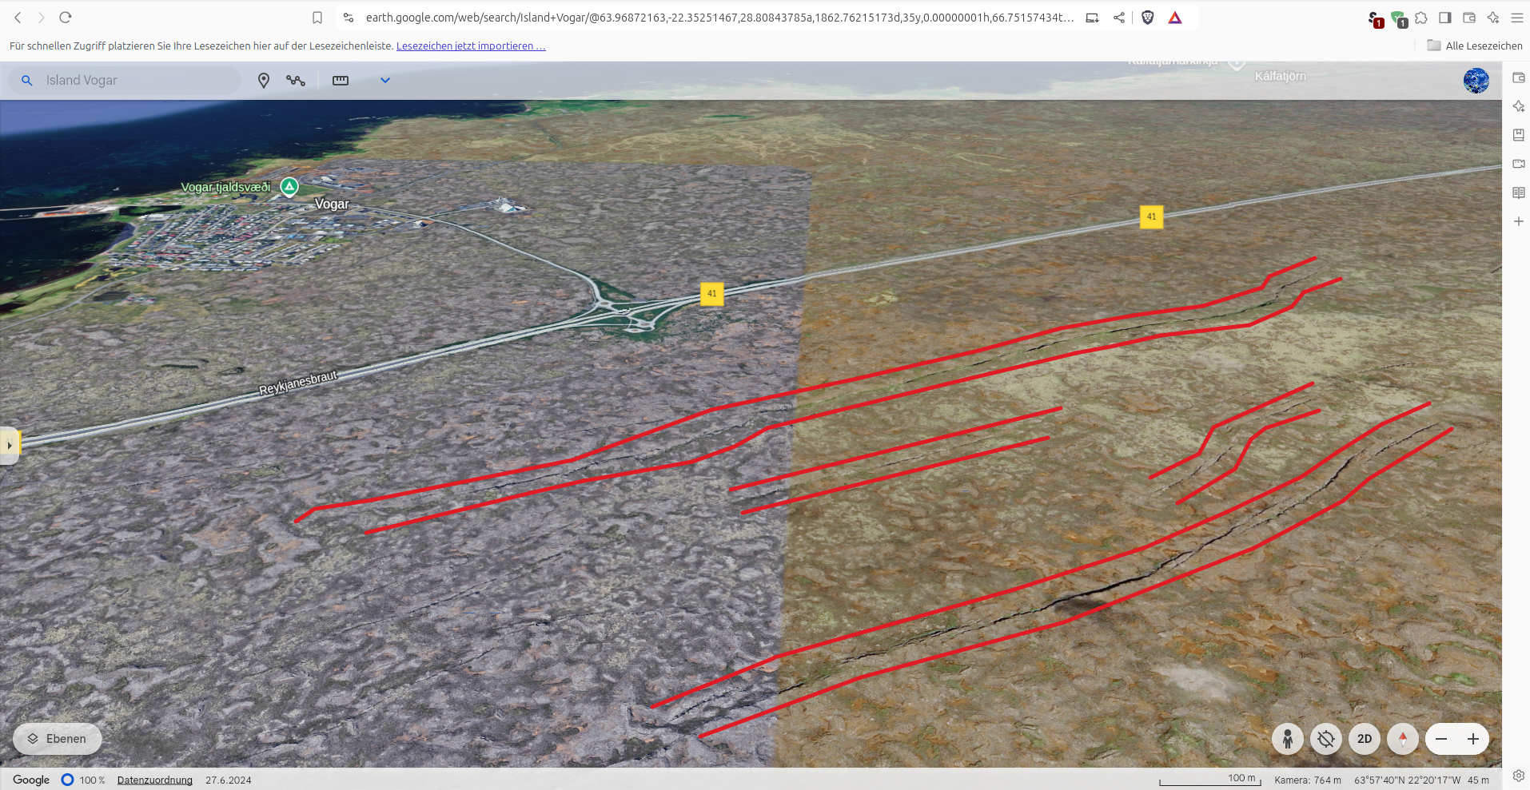Click the Kálfatjörn place label
The width and height of the screenshot is (1530, 790).
1281,76
